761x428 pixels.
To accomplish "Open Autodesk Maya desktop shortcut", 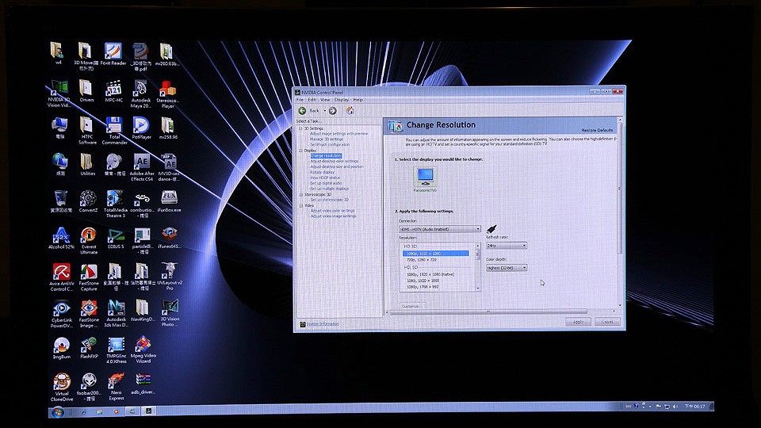I will [141, 94].
